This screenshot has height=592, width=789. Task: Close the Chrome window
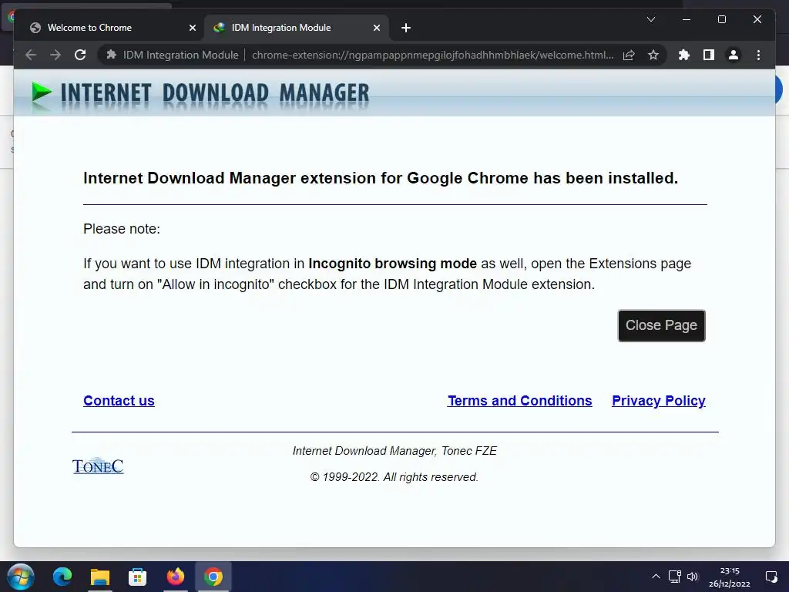(757, 19)
